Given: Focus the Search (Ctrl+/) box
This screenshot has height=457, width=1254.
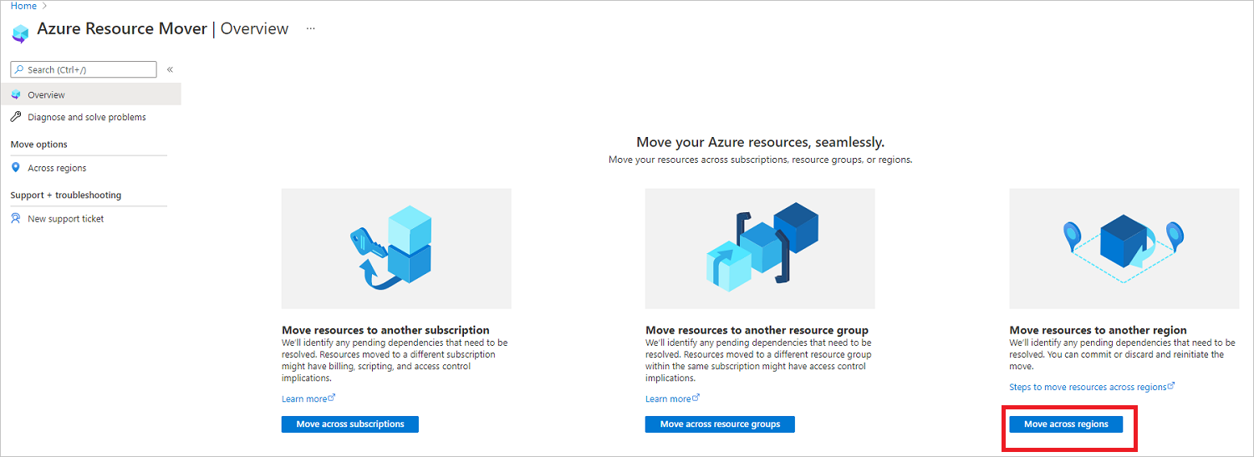Looking at the screenshot, I should click(84, 69).
